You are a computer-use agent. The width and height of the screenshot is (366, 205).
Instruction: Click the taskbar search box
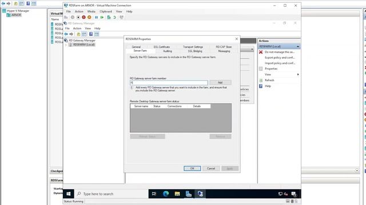(x=111, y=194)
